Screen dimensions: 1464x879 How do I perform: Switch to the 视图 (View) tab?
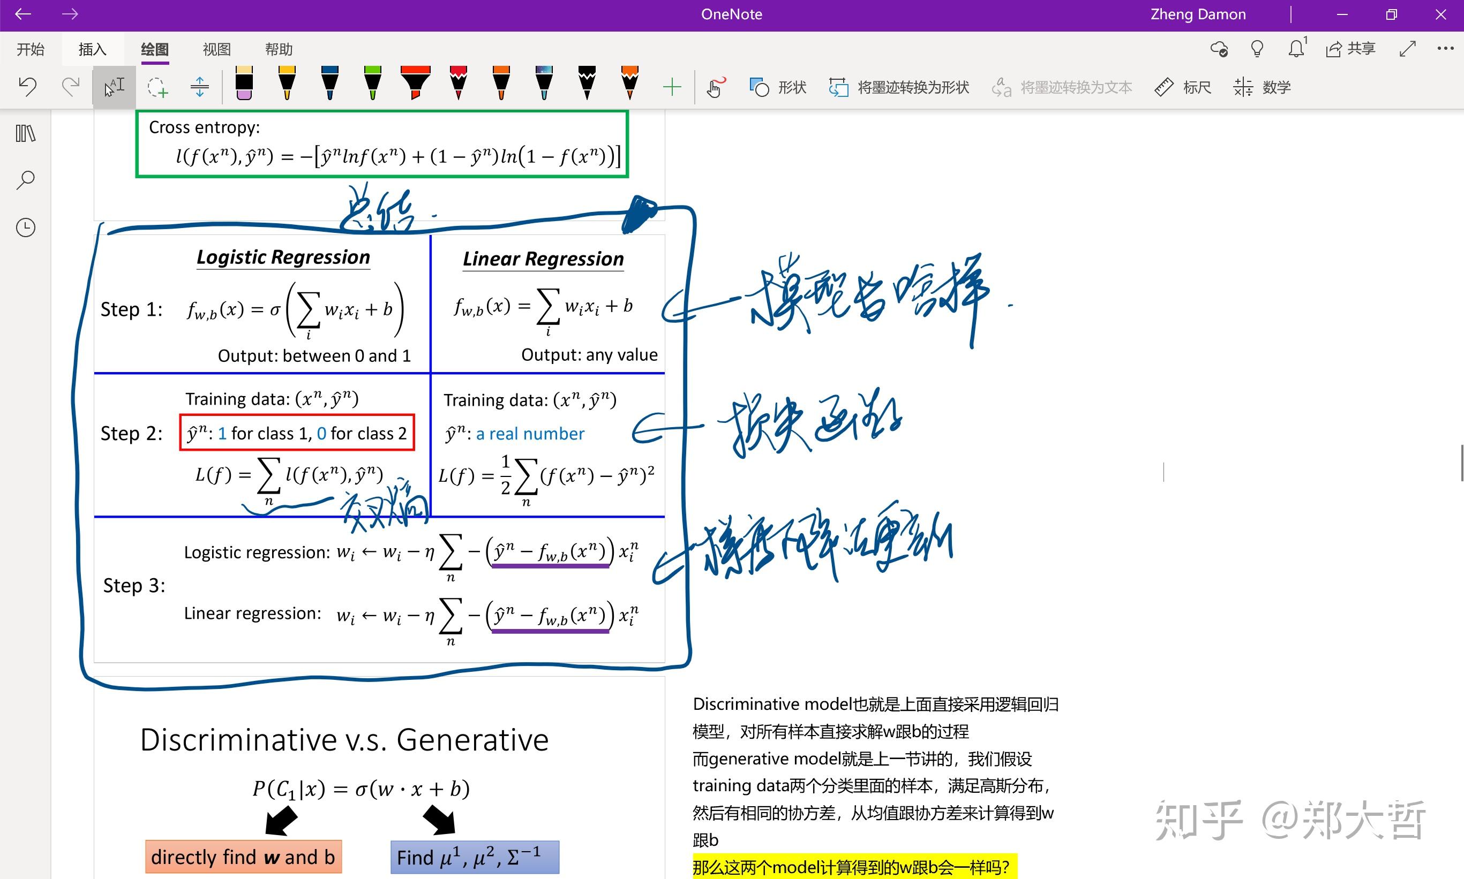pyautogui.click(x=216, y=49)
